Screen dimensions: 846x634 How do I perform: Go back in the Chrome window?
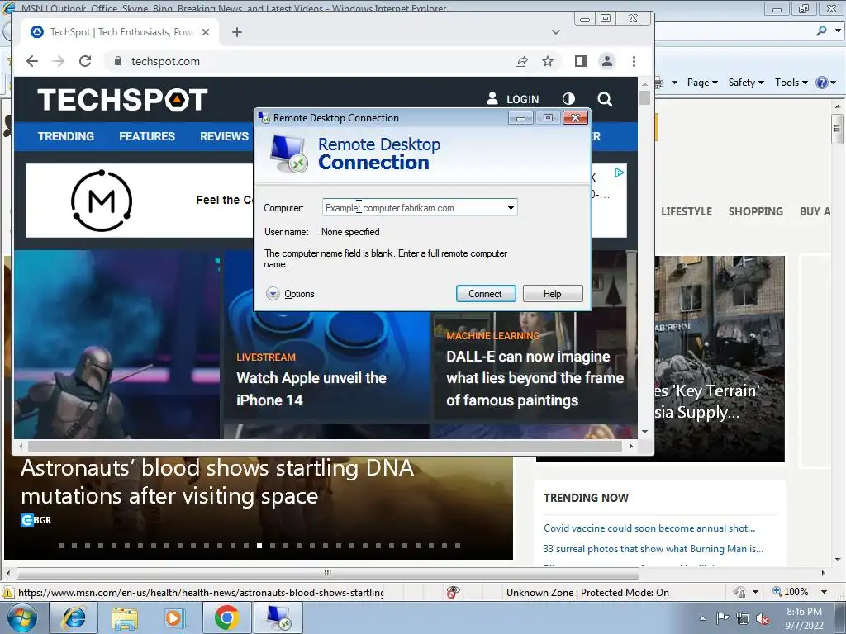pyautogui.click(x=32, y=61)
